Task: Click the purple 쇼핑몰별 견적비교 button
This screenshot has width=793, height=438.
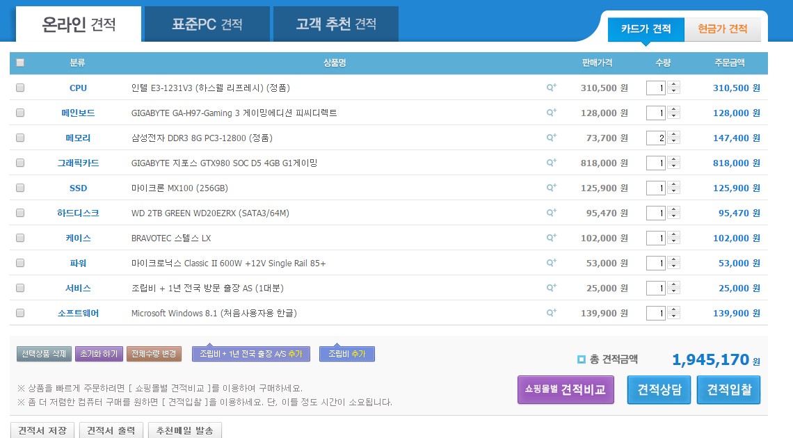Action: (x=566, y=389)
